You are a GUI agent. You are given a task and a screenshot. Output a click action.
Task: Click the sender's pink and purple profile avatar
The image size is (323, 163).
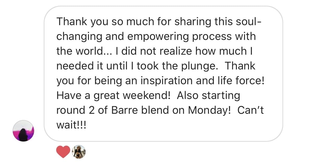[23, 131]
